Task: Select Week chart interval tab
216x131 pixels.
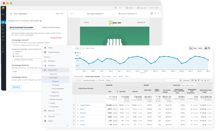Action: tap(195, 48)
